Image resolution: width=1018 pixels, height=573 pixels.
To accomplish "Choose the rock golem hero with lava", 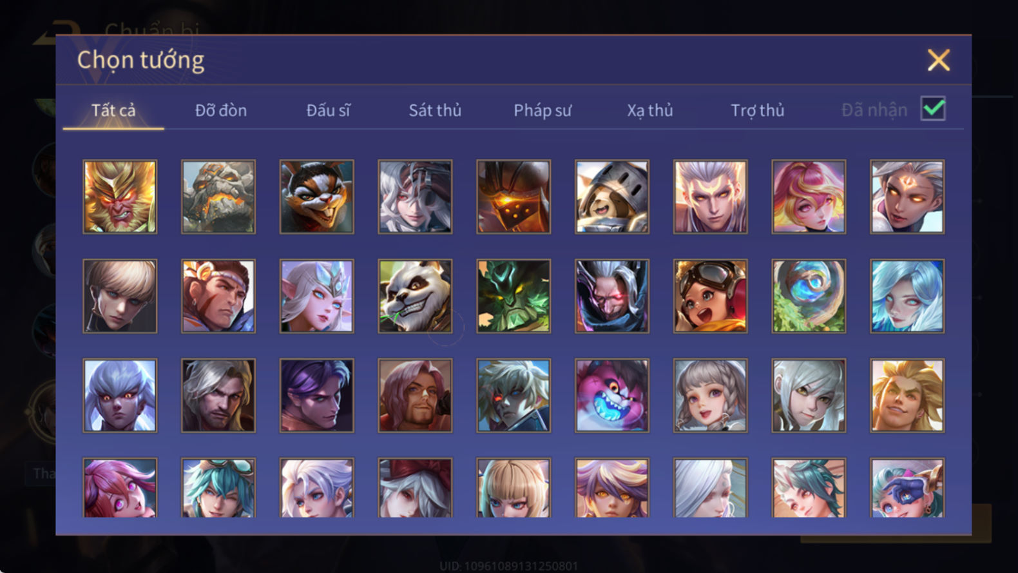I will point(218,197).
